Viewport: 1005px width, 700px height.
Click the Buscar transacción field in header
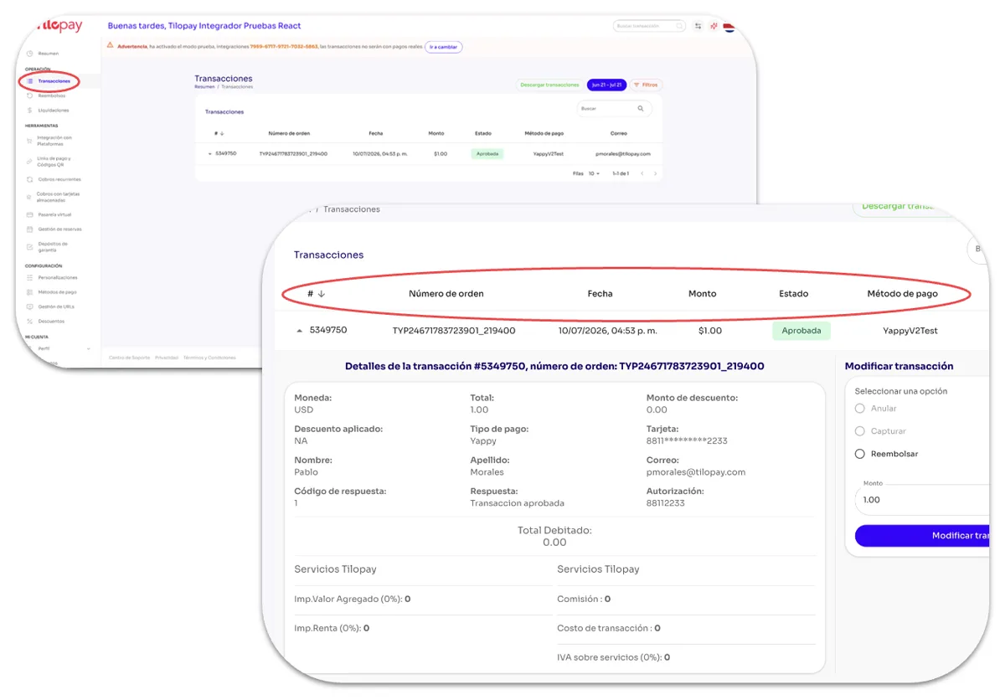(649, 26)
